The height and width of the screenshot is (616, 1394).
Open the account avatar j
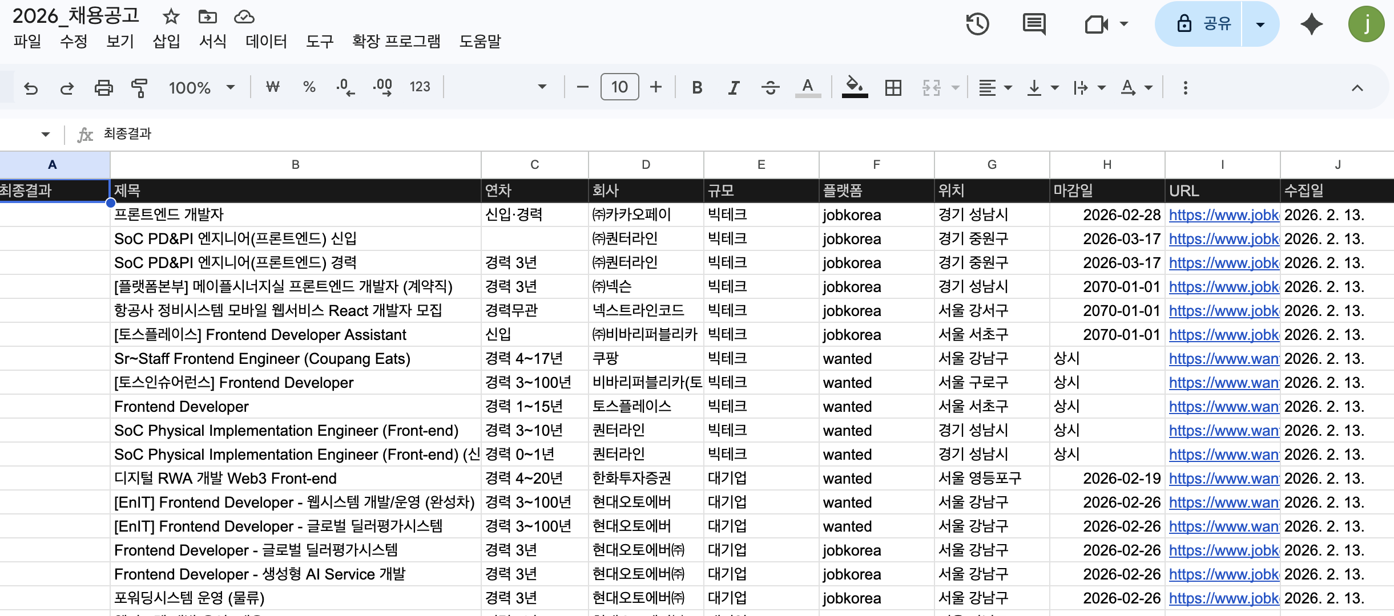coord(1366,24)
